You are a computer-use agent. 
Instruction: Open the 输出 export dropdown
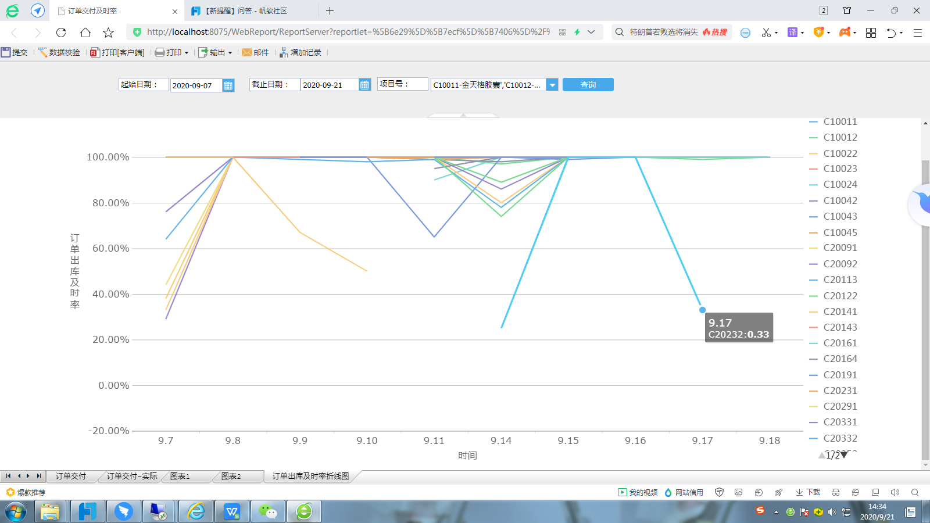215,52
